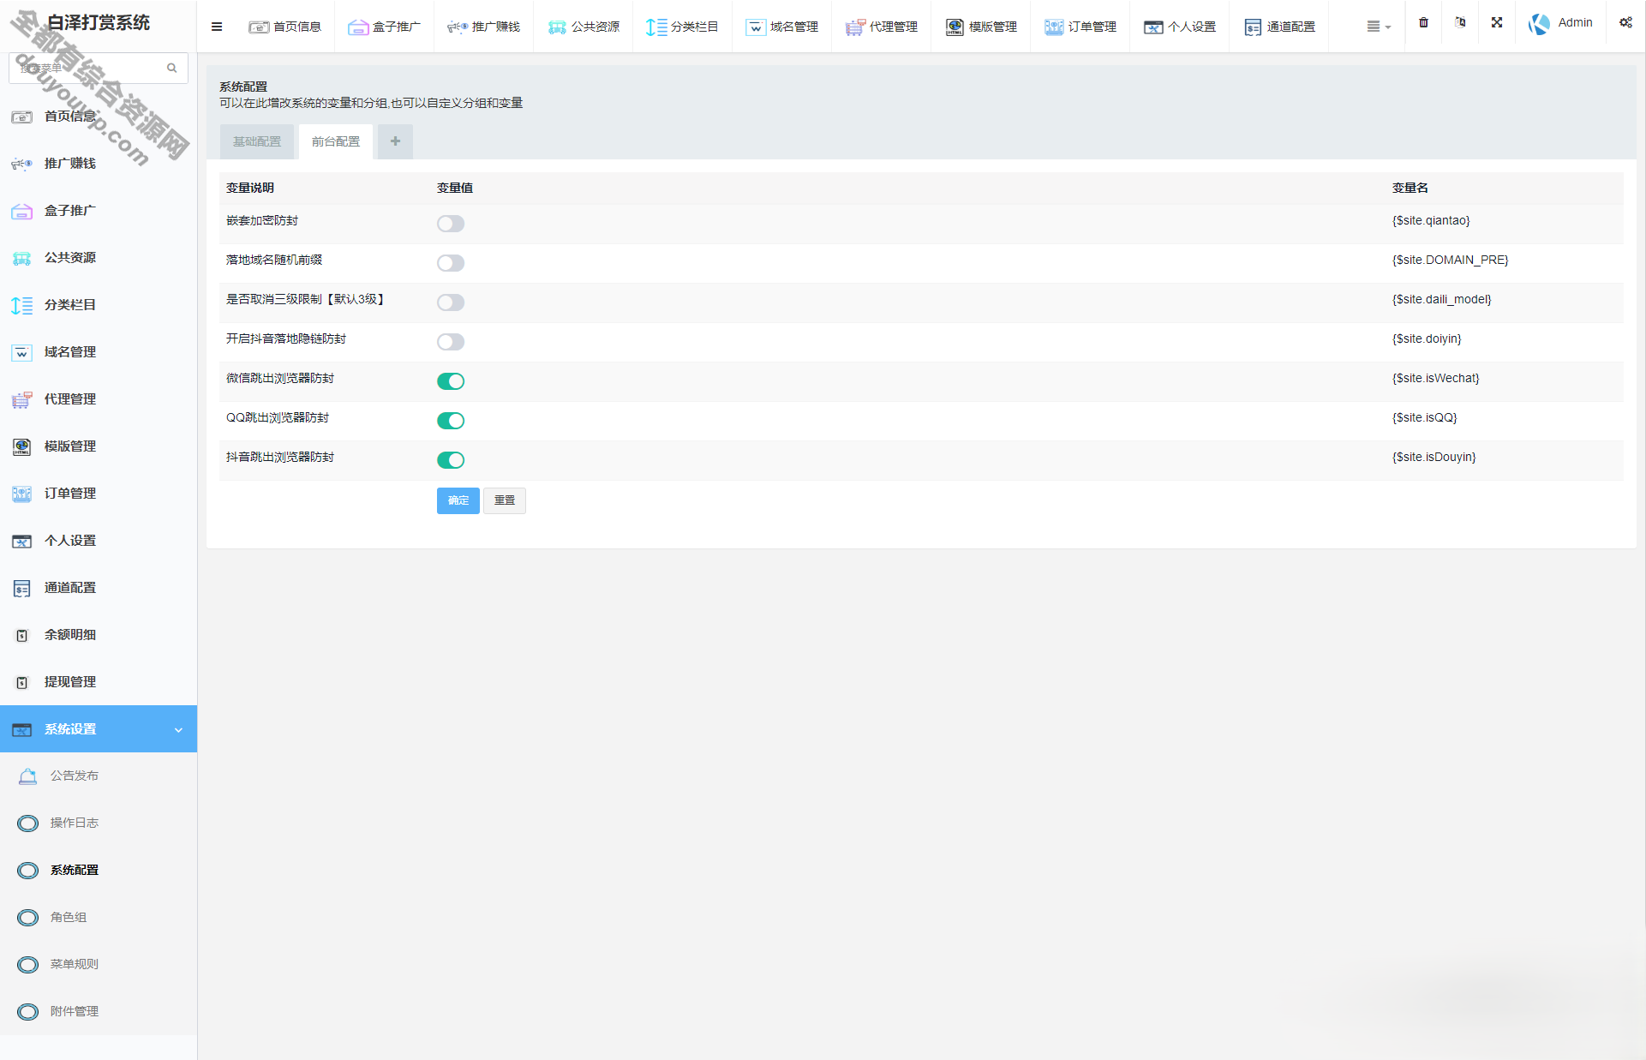Viewport: 1646px width, 1060px height.
Task: Open 个人设置 in top navigation
Action: (1180, 27)
